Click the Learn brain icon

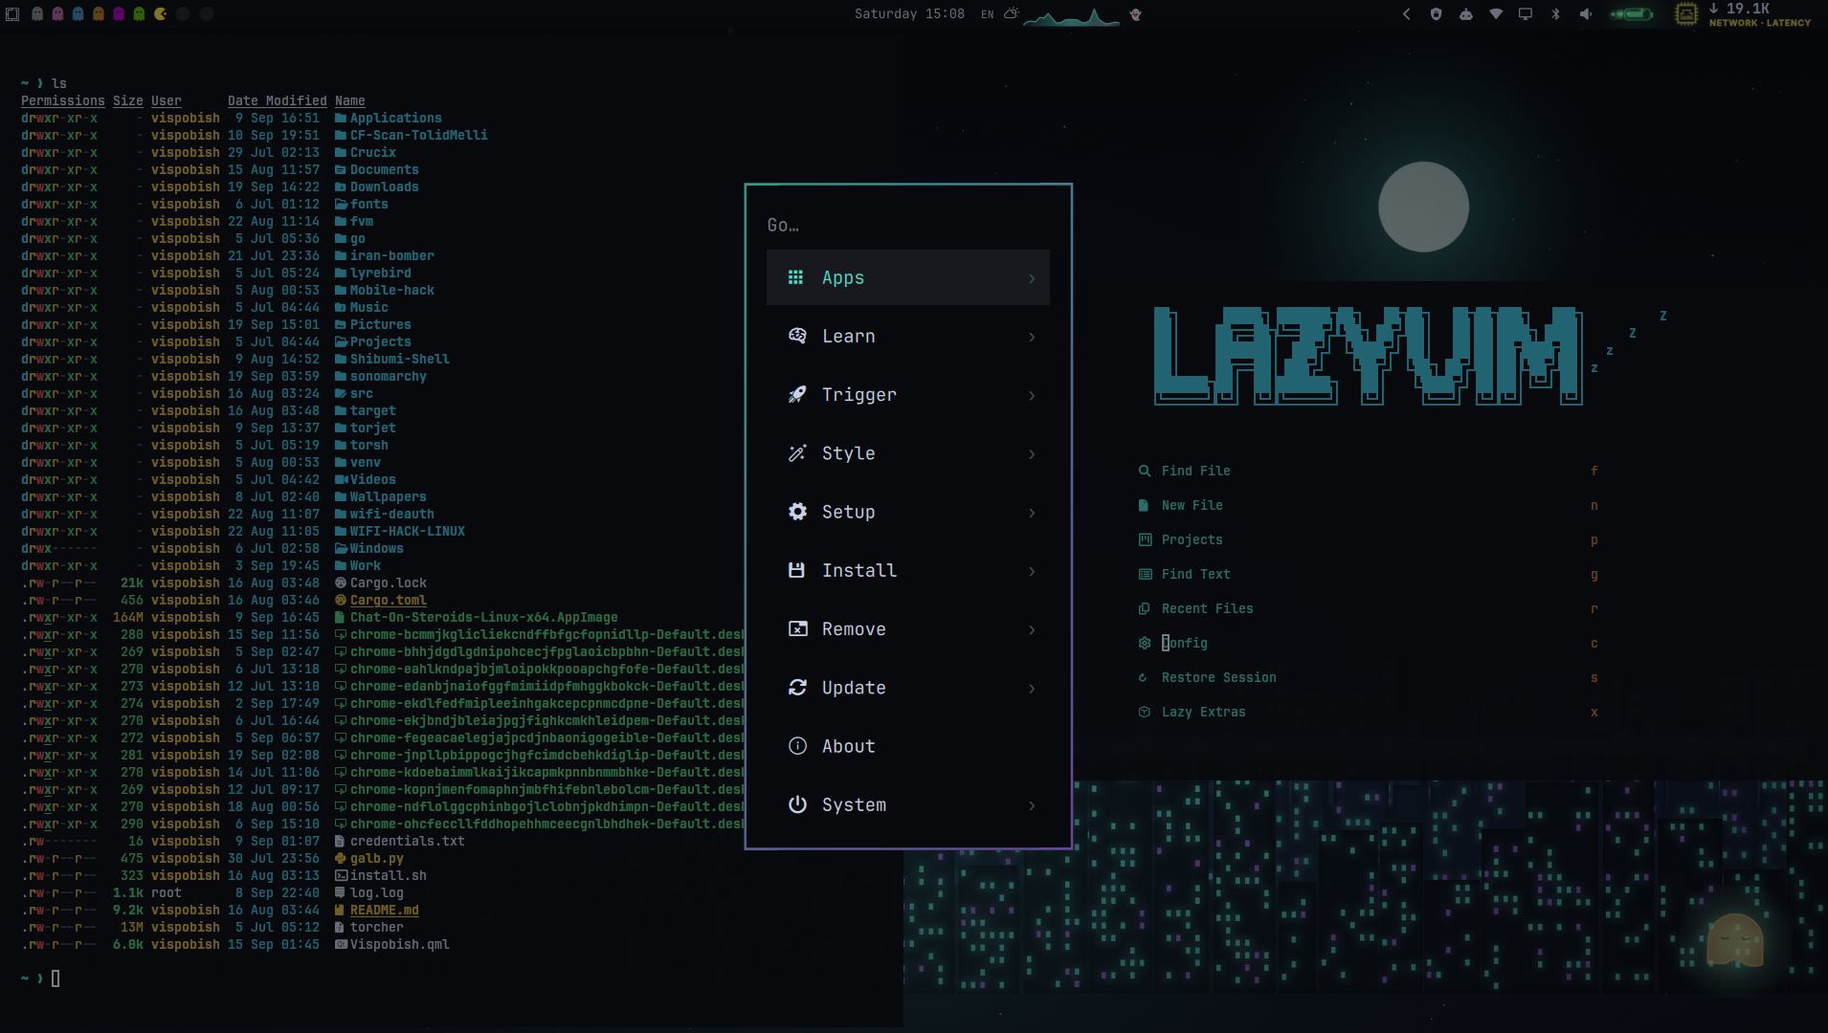point(796,336)
